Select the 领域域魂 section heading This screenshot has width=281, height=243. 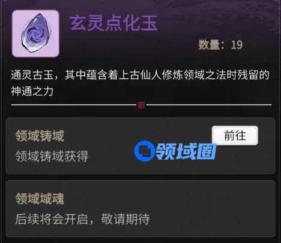point(40,199)
